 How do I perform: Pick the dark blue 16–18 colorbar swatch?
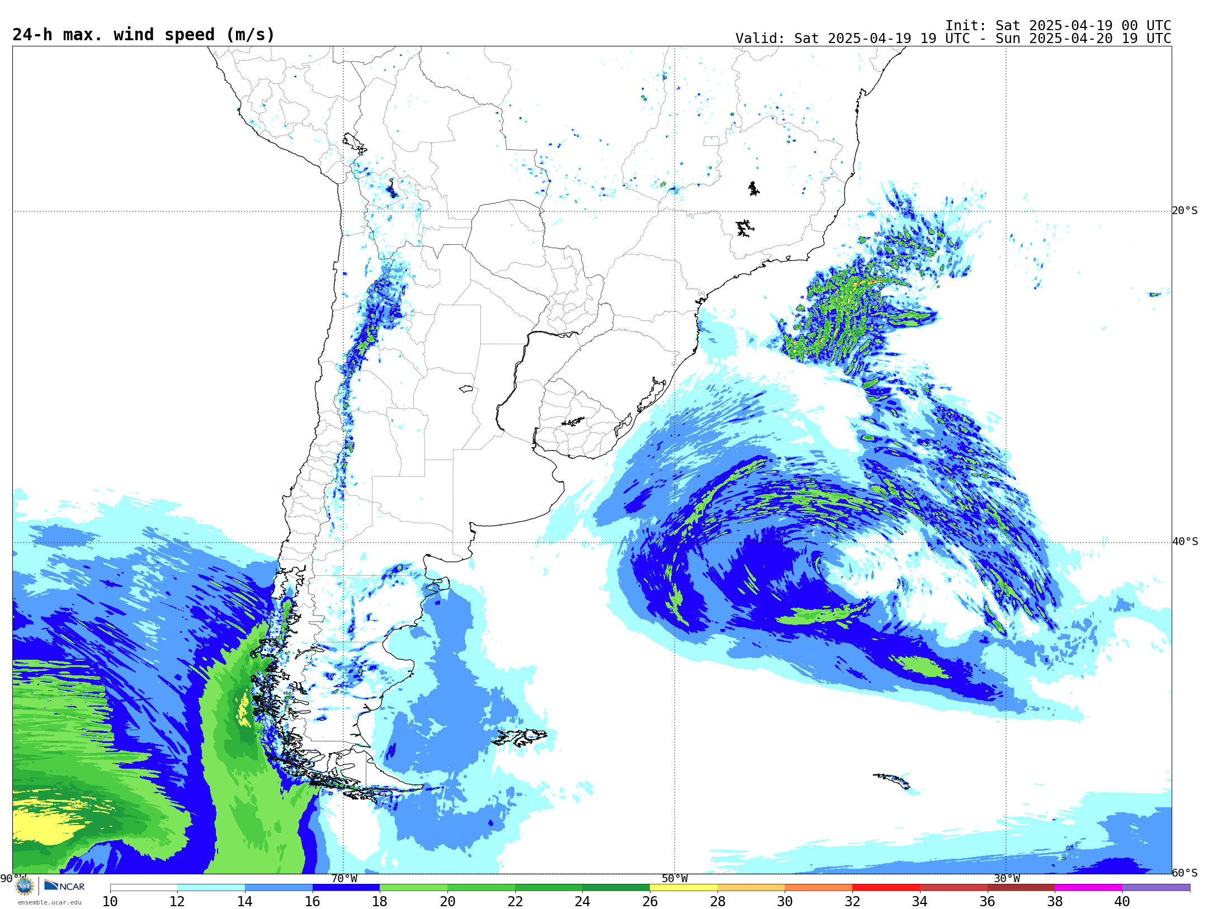[346, 888]
